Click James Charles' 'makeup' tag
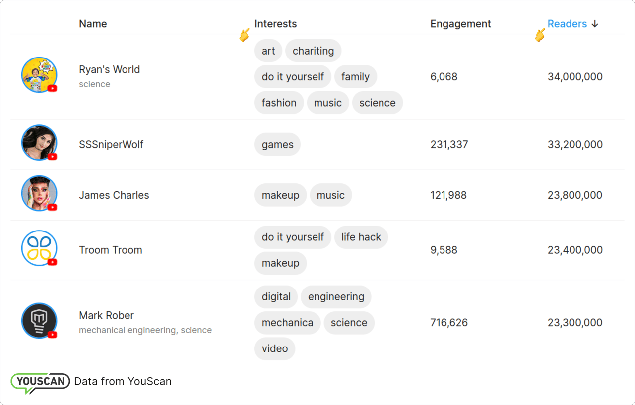Viewport: 635px width, 405px height. point(280,195)
